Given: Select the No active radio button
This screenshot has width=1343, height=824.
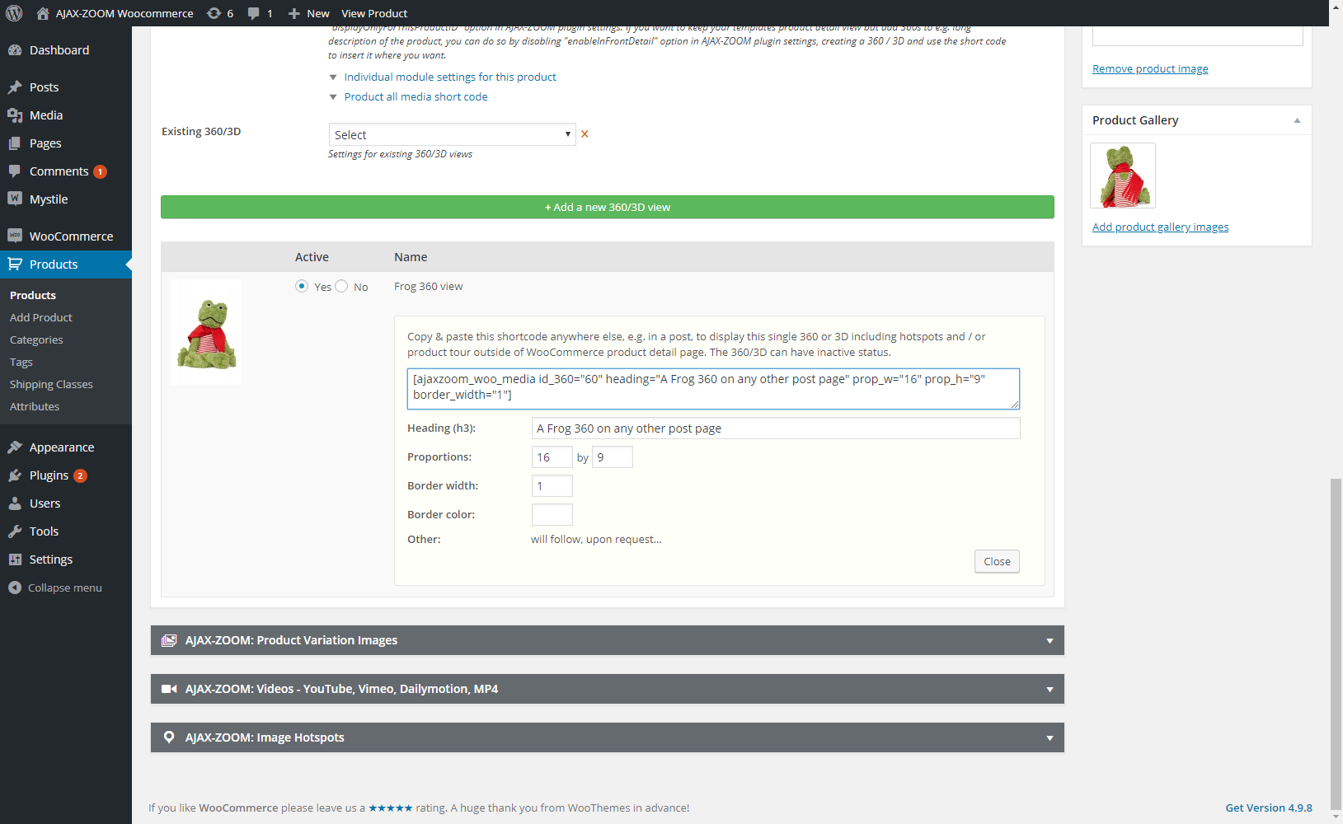Looking at the screenshot, I should point(341,286).
